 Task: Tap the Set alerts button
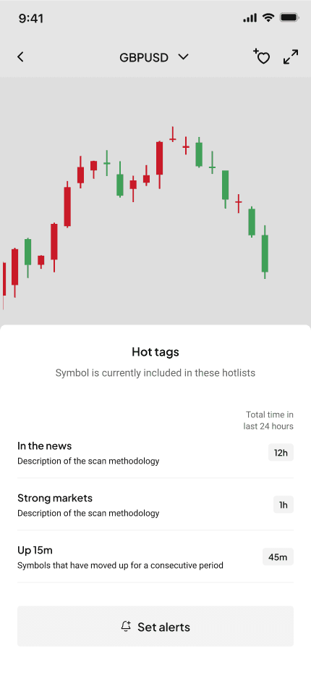coord(155,627)
